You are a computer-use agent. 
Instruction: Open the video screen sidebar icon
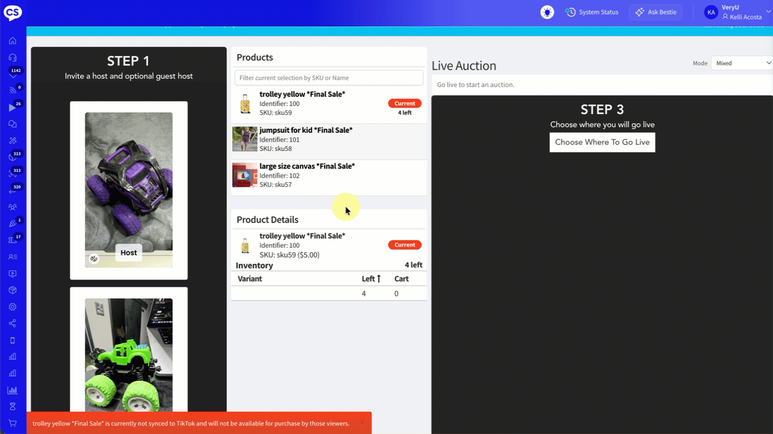point(12,274)
